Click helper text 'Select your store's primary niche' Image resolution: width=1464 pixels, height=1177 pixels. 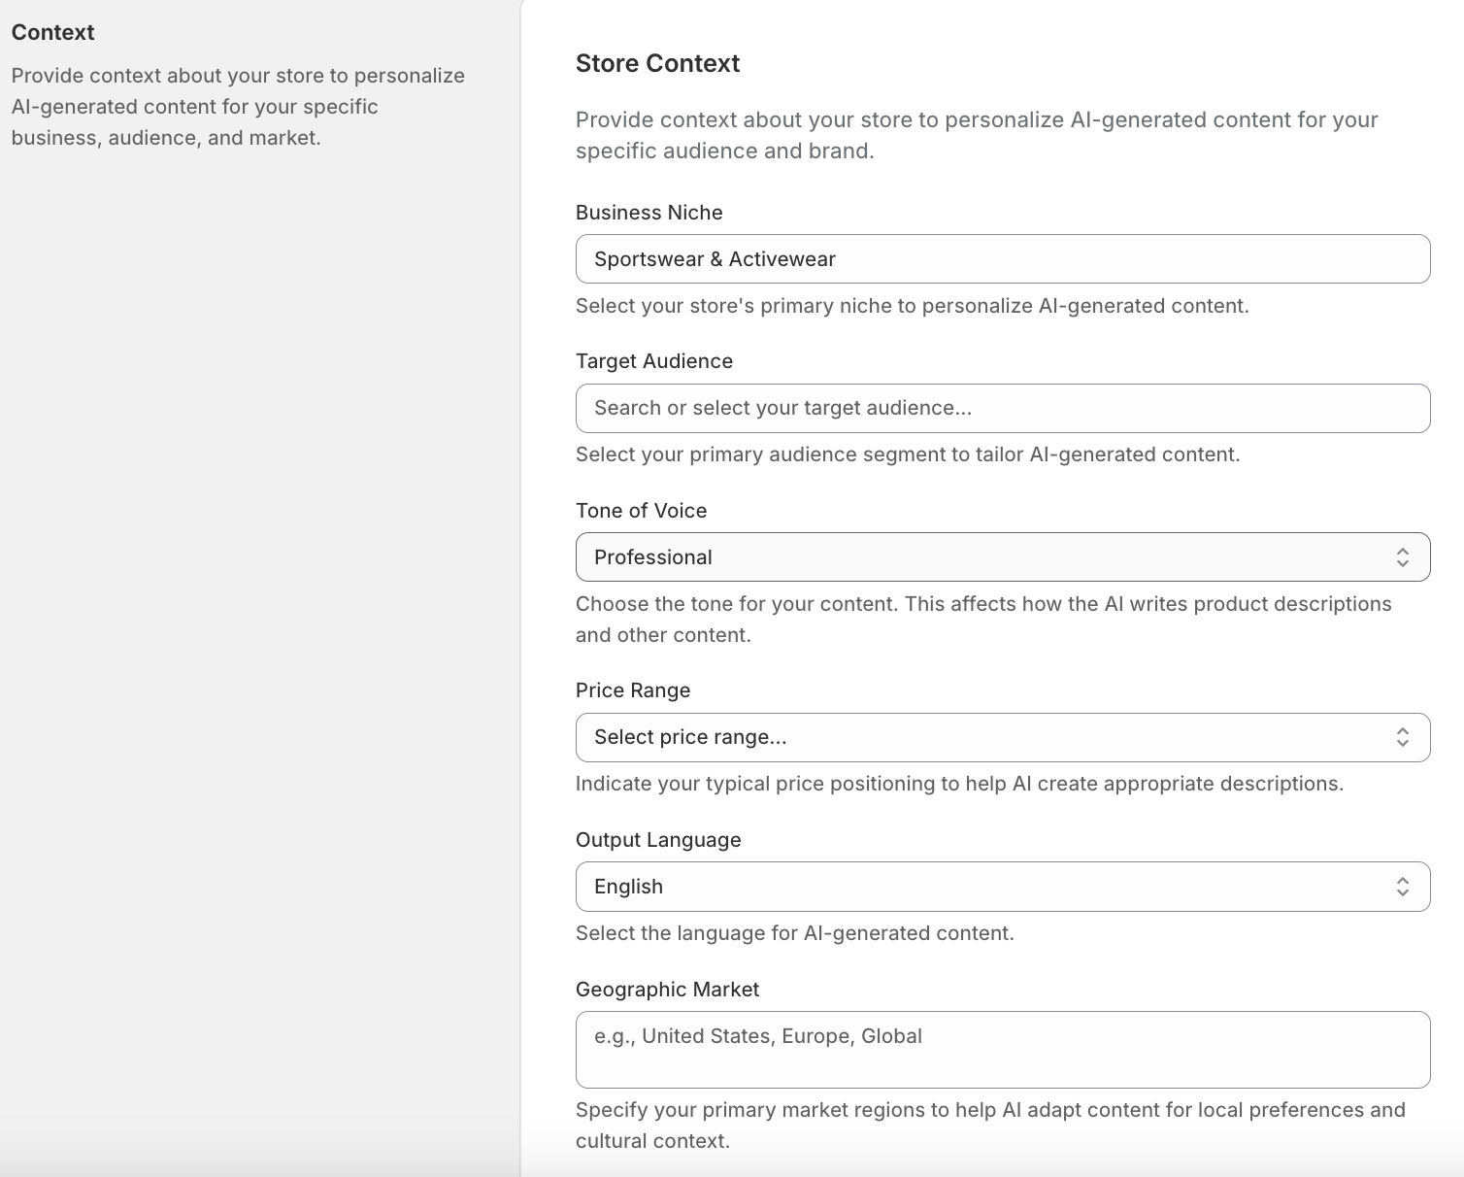point(912,306)
